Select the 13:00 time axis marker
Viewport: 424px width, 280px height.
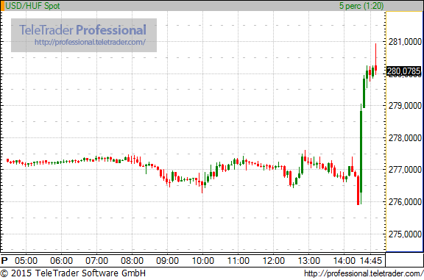309,261
